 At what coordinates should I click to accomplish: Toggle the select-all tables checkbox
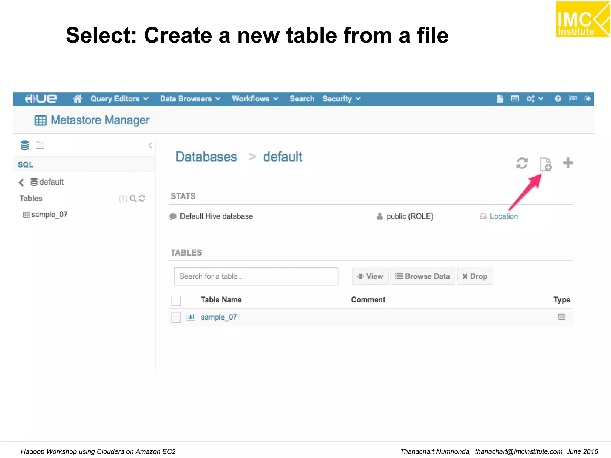tap(176, 301)
